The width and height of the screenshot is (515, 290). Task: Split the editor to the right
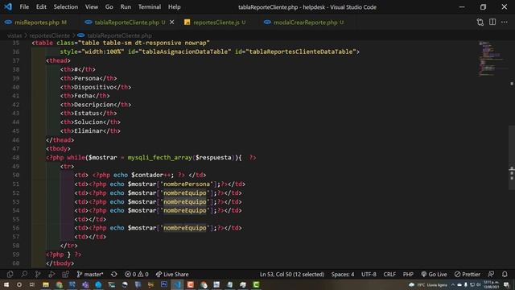coord(492,23)
